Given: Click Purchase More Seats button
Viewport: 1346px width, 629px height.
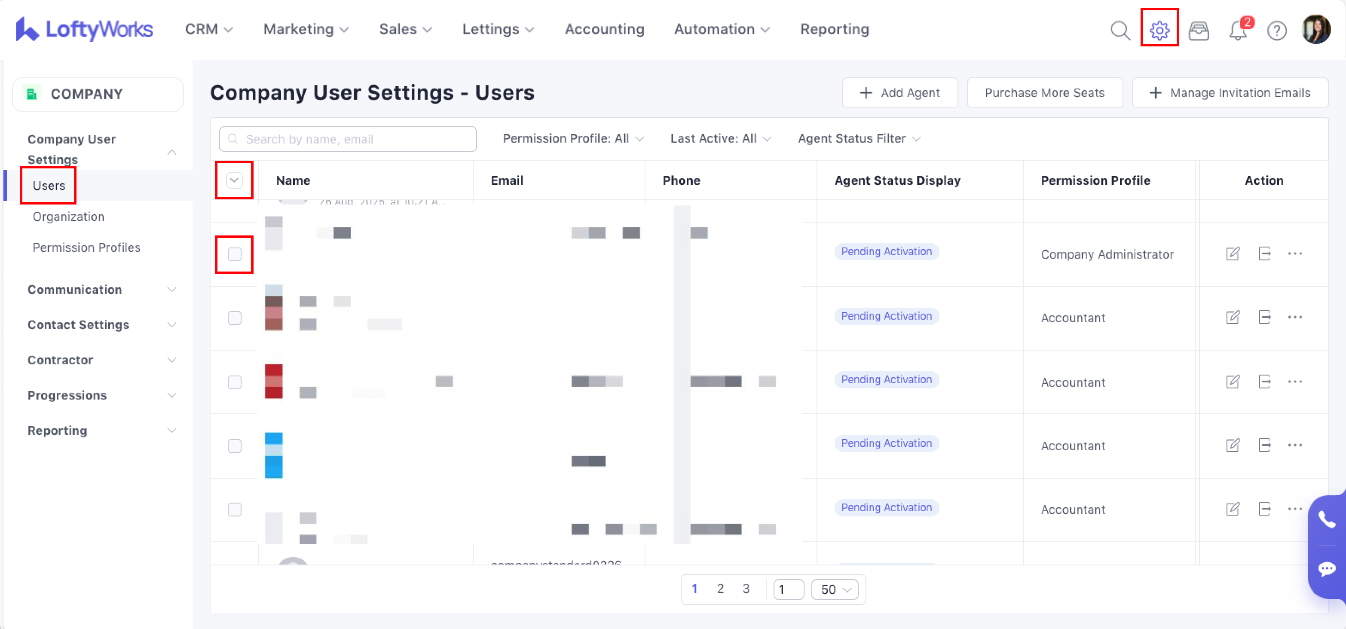Looking at the screenshot, I should 1044,93.
